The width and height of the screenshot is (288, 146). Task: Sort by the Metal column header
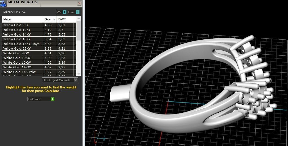coord(22,19)
